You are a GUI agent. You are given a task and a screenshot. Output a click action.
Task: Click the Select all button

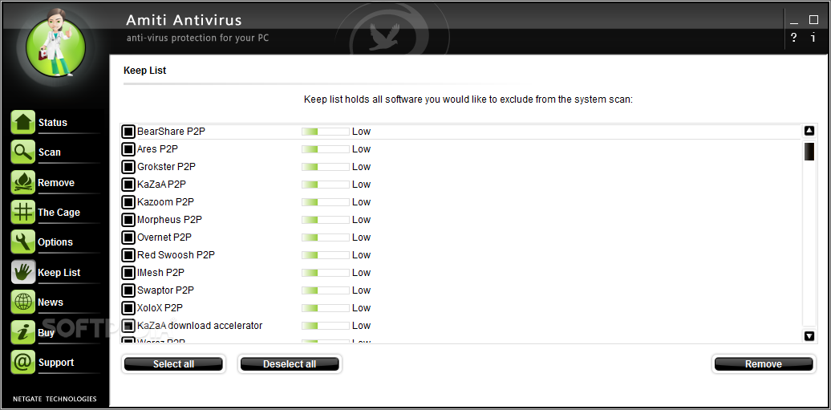(x=173, y=363)
